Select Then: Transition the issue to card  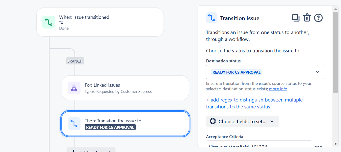126,124
